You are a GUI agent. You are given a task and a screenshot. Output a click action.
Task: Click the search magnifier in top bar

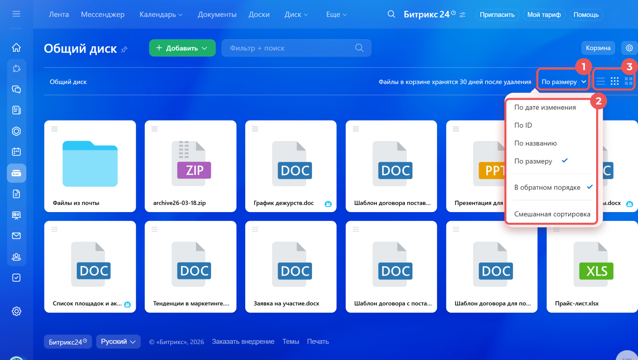point(391,14)
